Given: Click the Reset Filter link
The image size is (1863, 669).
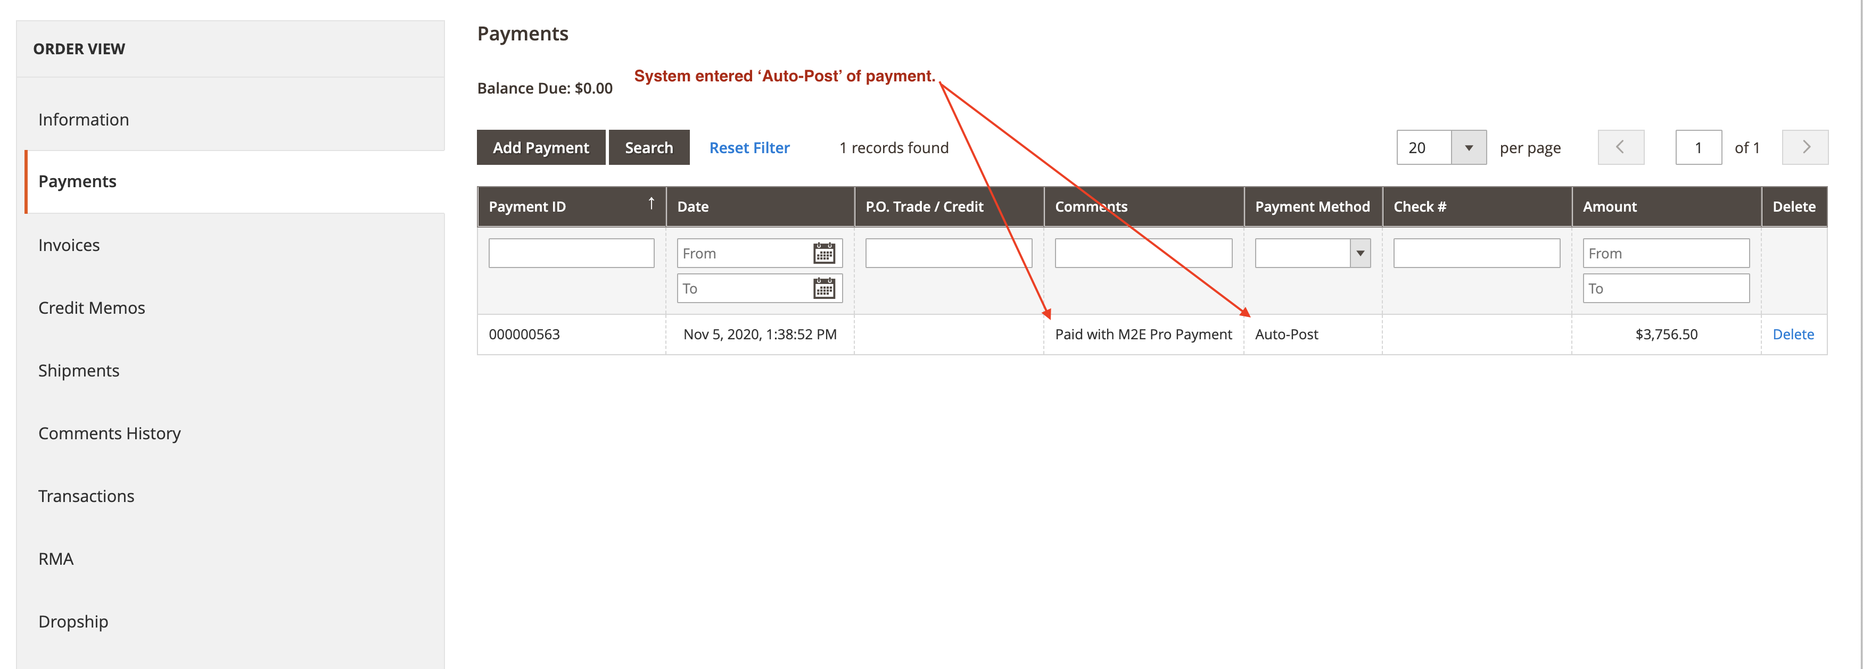Looking at the screenshot, I should point(748,147).
